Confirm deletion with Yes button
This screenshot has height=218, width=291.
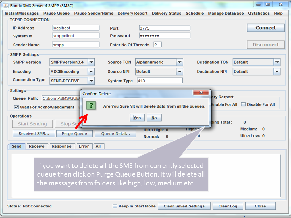tap(137, 118)
